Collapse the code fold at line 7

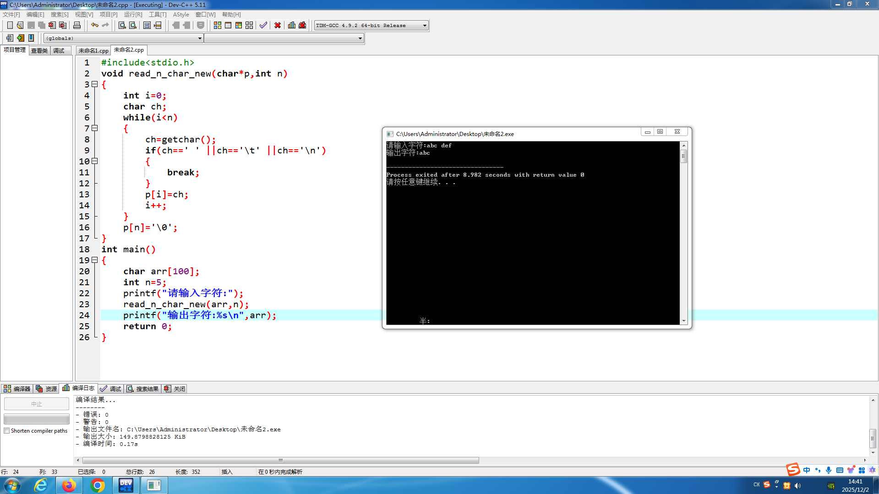95,128
